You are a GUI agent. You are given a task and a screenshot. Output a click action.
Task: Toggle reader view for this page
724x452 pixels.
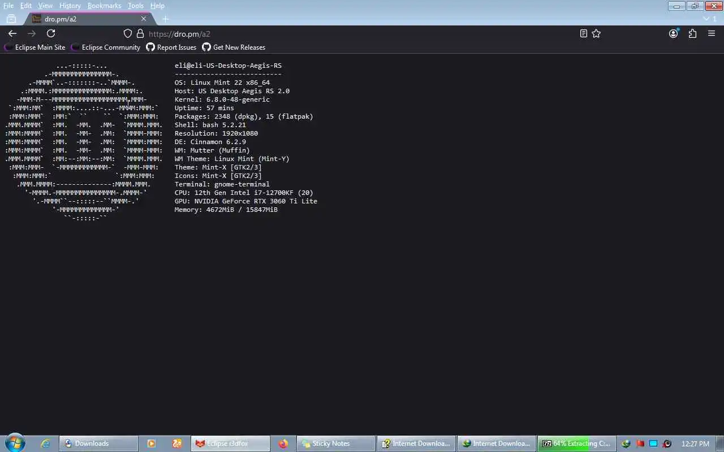point(584,33)
